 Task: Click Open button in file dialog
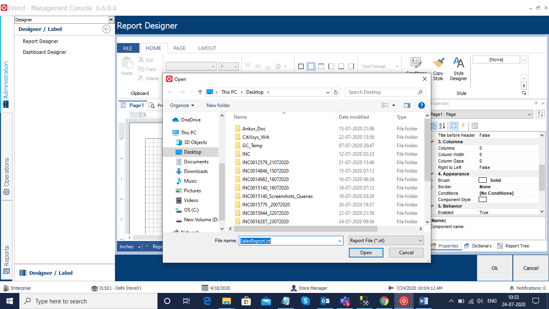366,253
